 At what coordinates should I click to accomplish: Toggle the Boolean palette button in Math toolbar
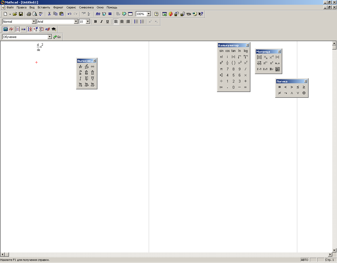click(36, 29)
